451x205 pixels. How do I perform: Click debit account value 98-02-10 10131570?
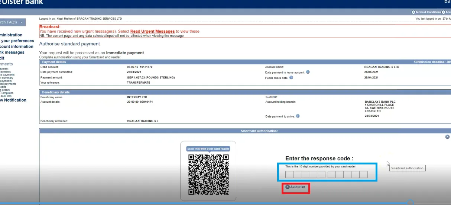pyautogui.click(x=140, y=67)
